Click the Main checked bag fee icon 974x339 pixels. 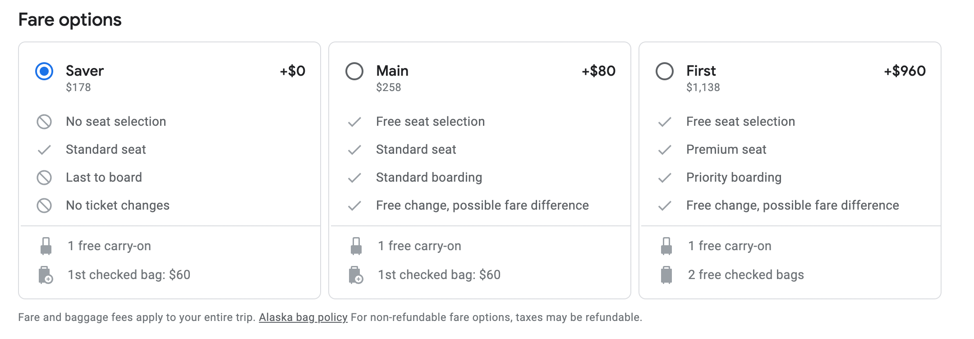click(356, 275)
